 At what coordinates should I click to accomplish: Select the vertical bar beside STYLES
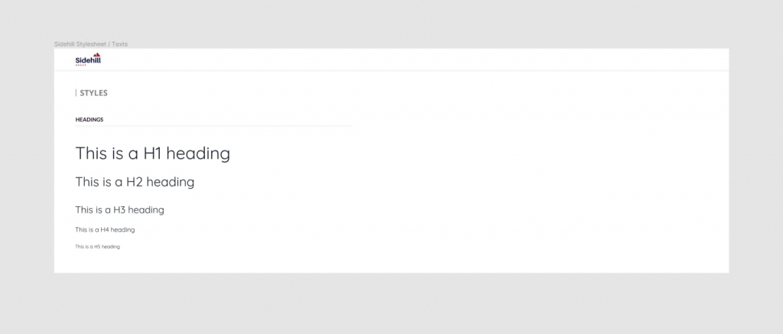76,92
